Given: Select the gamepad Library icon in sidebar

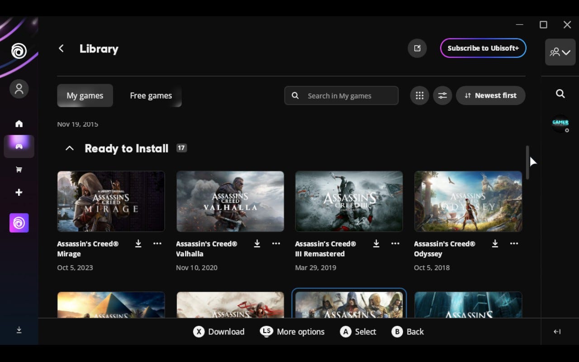Looking at the screenshot, I should point(19,147).
